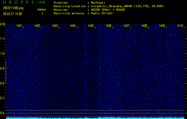Click the 1405 time marker
The height and width of the screenshot is (119, 187).
click(x=91, y=26)
